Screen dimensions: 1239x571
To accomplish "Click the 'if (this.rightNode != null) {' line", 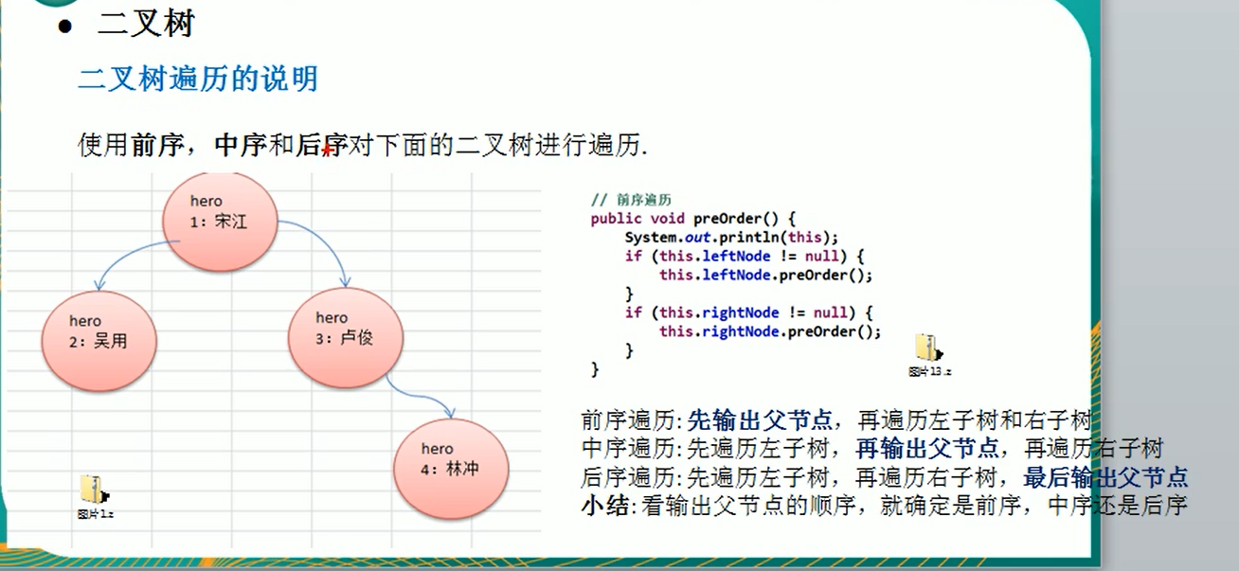I will [749, 312].
